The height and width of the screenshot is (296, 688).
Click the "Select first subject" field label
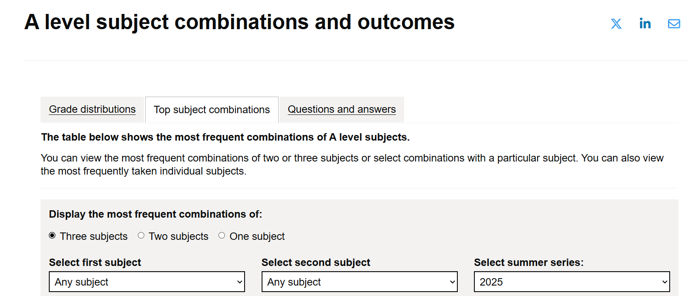click(95, 262)
